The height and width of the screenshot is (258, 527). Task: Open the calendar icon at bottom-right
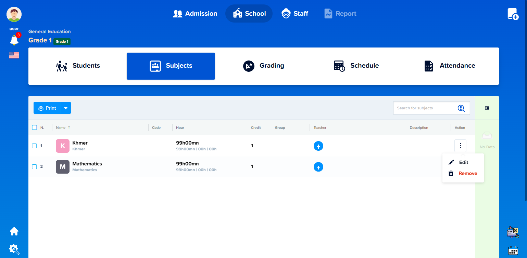[x=513, y=250]
